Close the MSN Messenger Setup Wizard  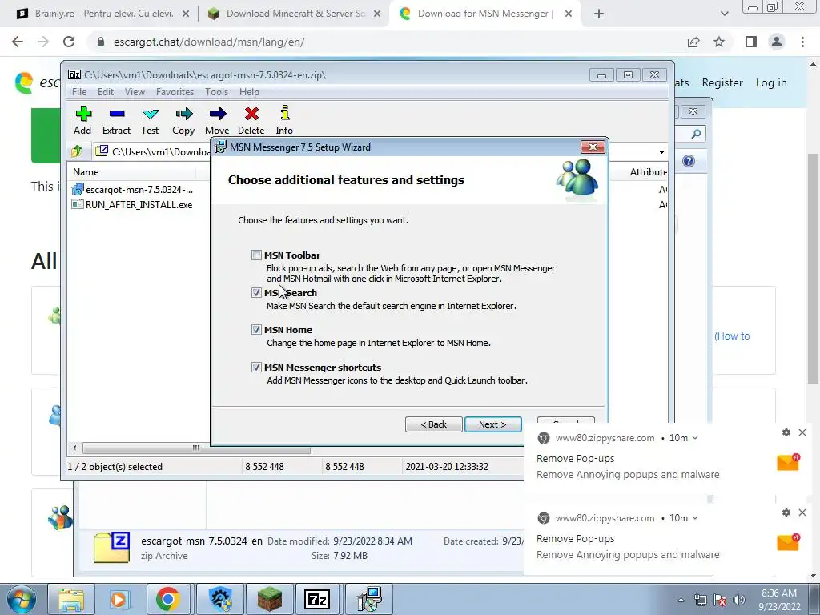[593, 147]
